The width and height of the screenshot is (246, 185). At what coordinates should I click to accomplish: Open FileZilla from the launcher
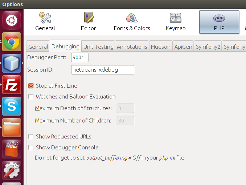[12, 85]
